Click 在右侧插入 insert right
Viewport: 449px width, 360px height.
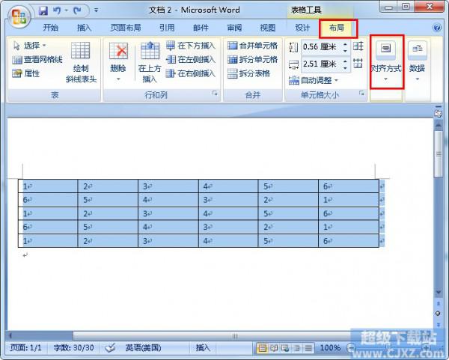[x=190, y=73]
